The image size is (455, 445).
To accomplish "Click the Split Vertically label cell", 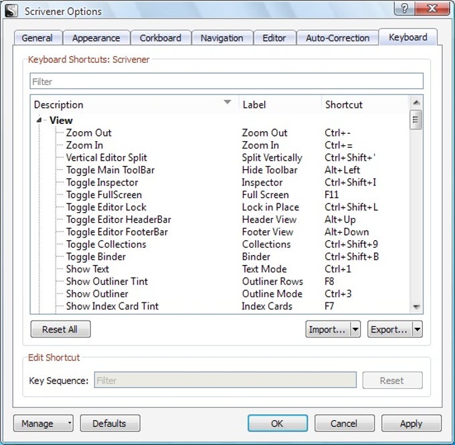I will (x=272, y=158).
